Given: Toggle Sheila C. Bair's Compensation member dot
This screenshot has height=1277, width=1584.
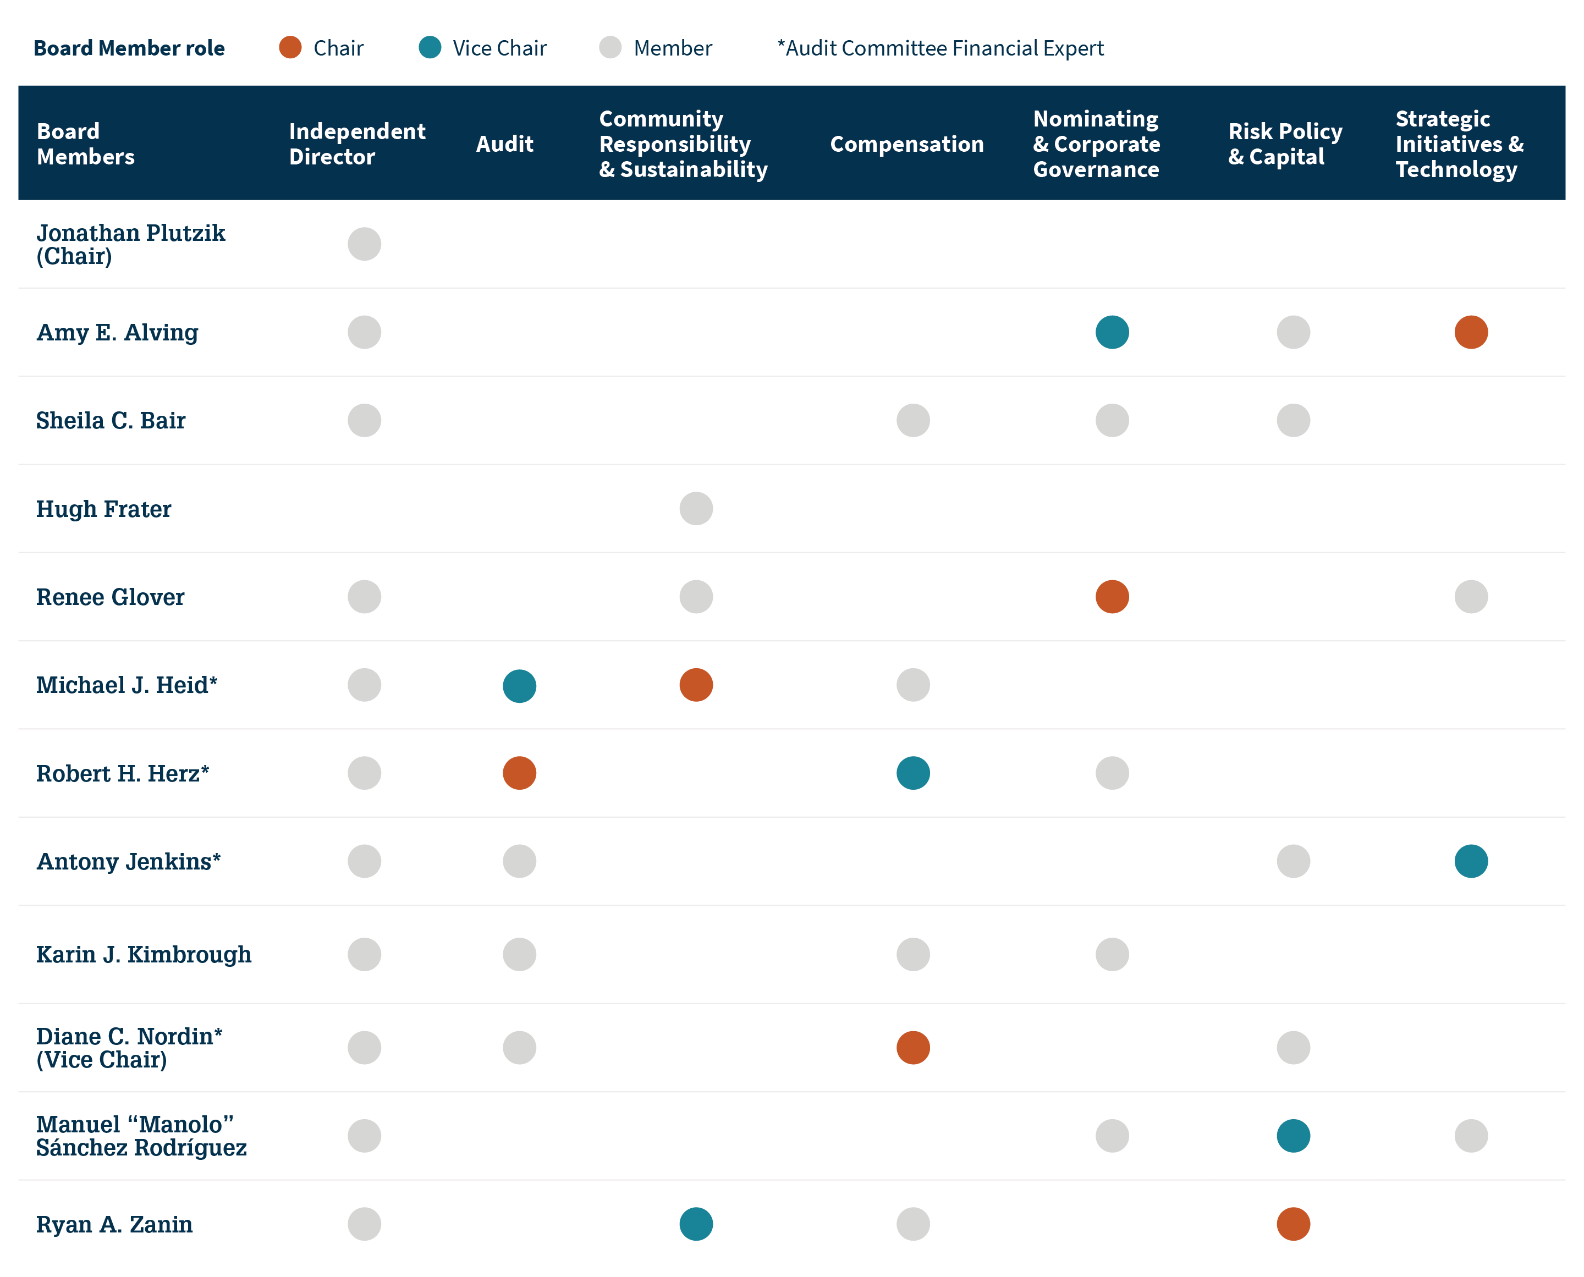Looking at the screenshot, I should coord(912,420).
